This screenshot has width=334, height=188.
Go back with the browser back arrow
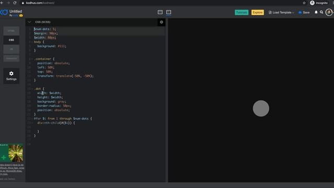click(2, 3)
